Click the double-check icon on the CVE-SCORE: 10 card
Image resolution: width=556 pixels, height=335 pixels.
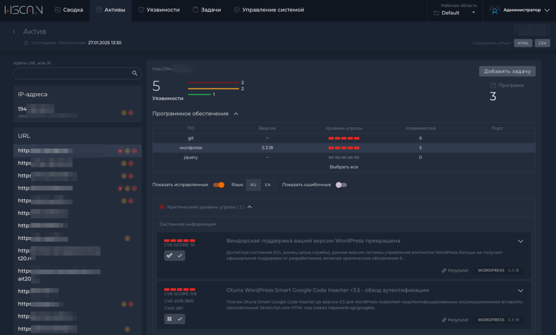pos(169,256)
